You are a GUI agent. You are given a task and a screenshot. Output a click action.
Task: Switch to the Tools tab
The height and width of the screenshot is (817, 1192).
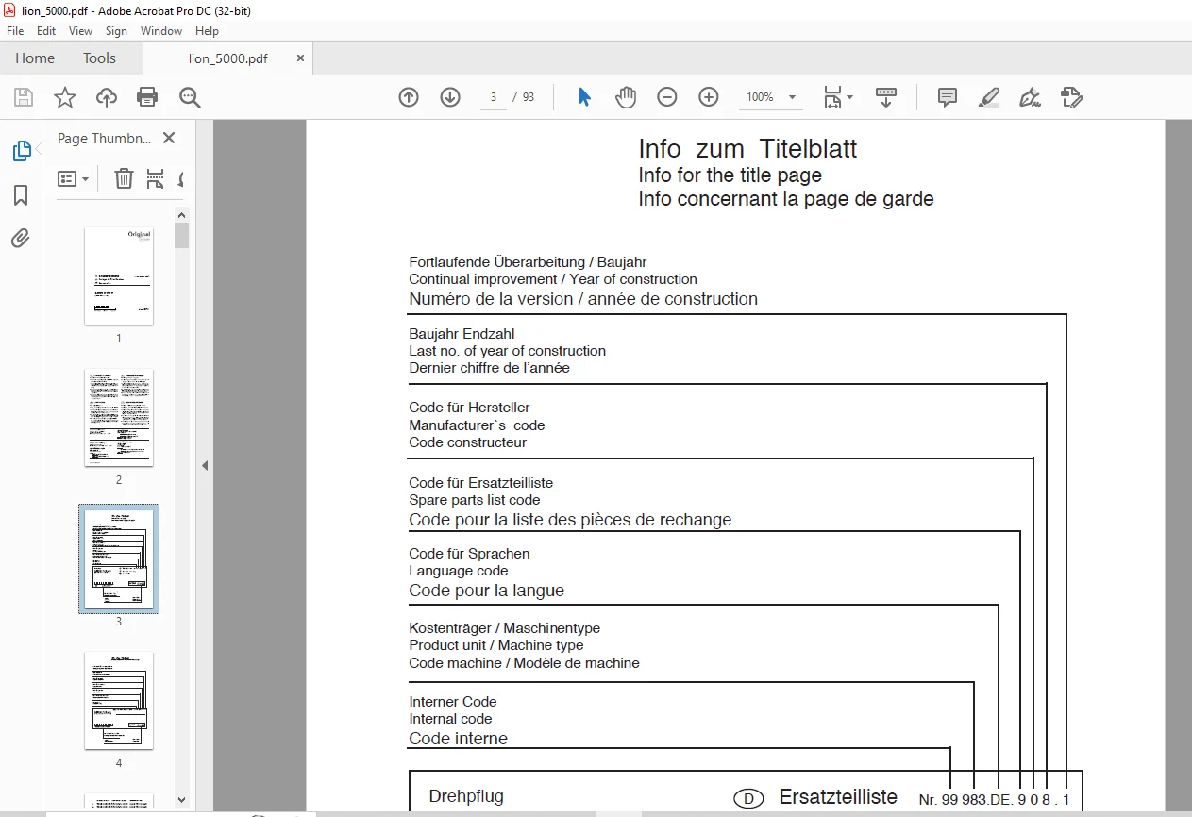pyautogui.click(x=99, y=58)
